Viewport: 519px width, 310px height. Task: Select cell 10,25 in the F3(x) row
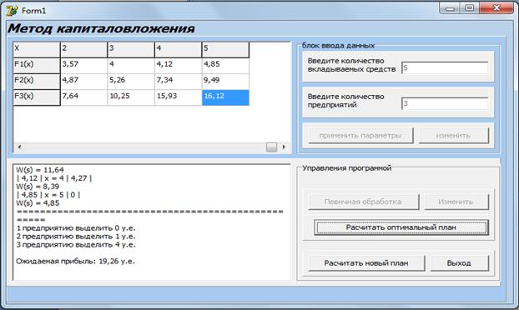click(x=131, y=97)
